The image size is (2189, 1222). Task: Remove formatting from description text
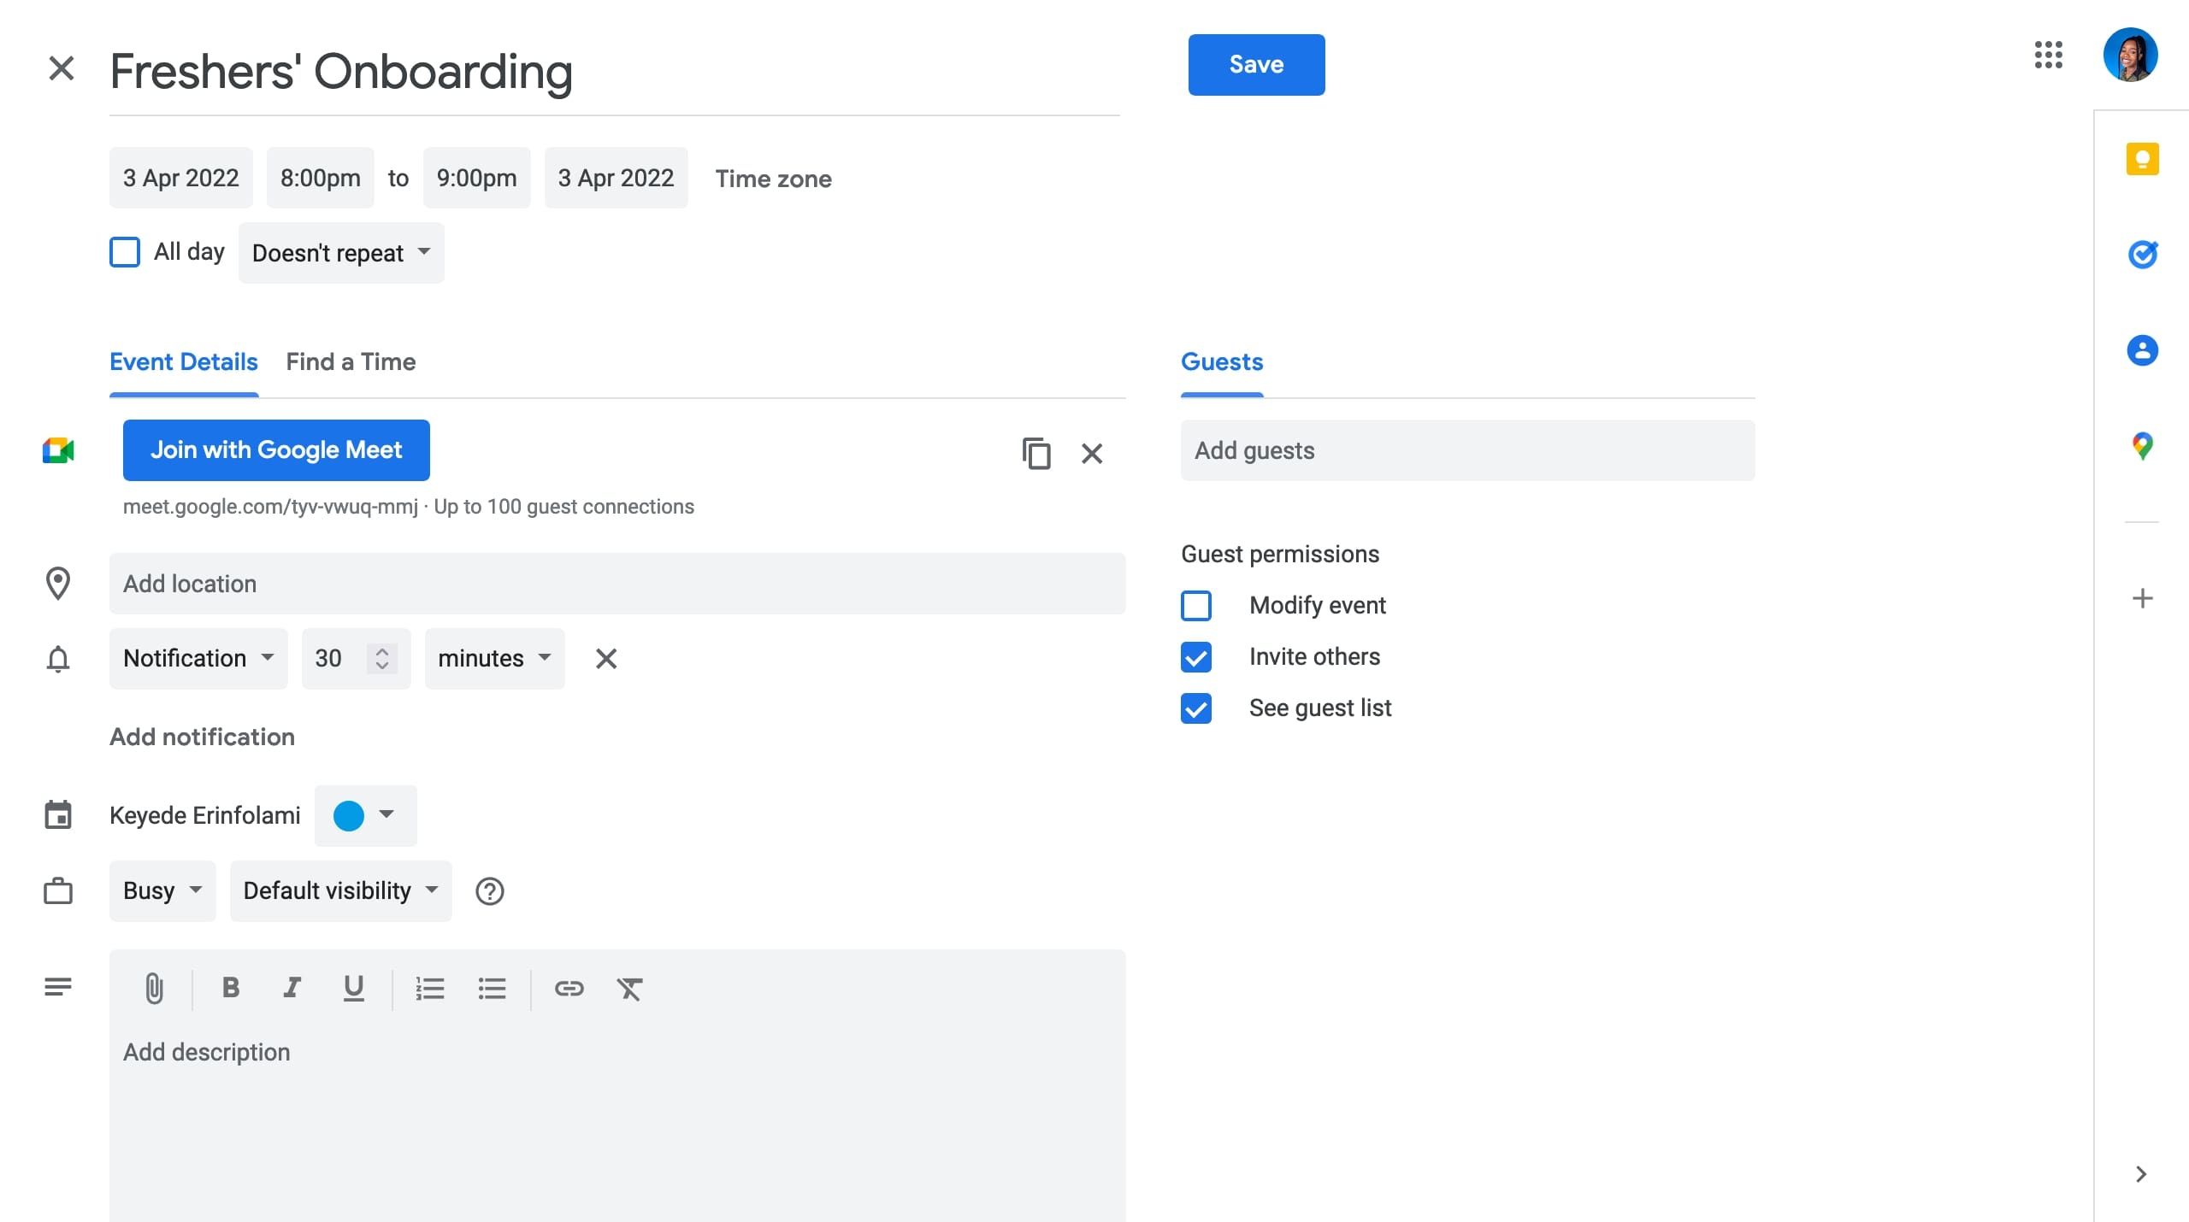[x=630, y=989]
